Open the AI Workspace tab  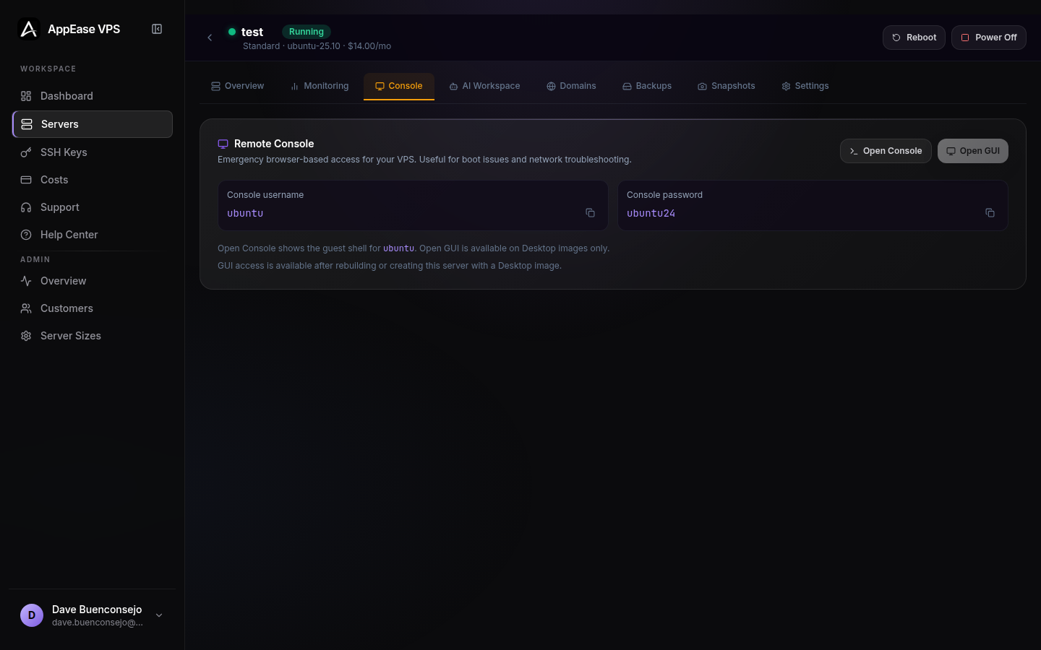pos(484,86)
